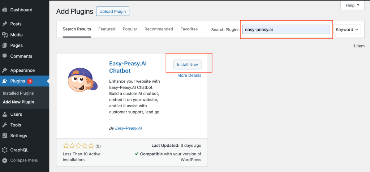
Task: Click Install Now for Easy-Peasy.AI Chatbot
Action: pos(188,65)
